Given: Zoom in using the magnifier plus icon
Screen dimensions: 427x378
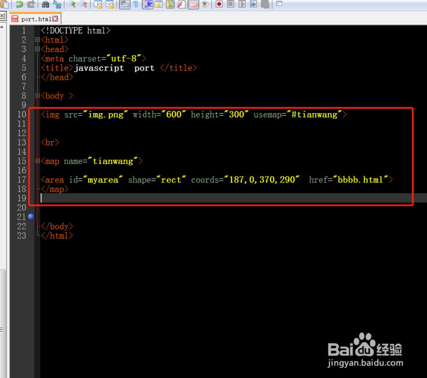Looking at the screenshot, I should (72, 4).
